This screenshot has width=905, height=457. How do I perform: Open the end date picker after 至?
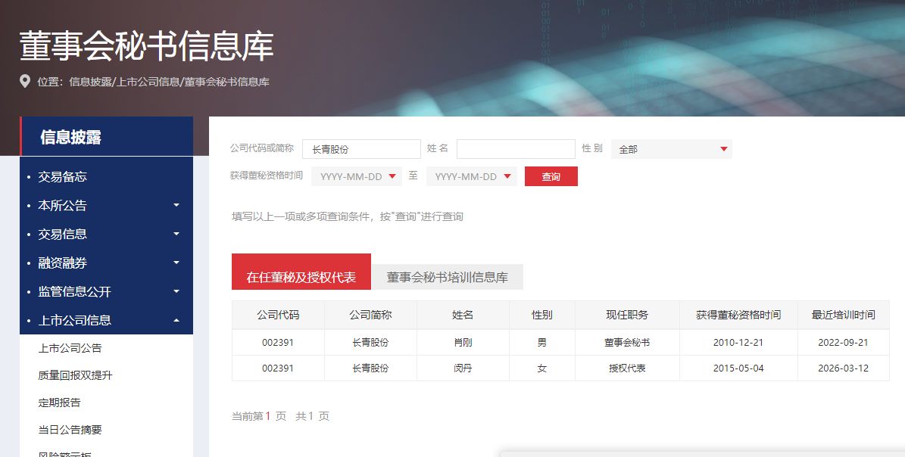(x=472, y=176)
